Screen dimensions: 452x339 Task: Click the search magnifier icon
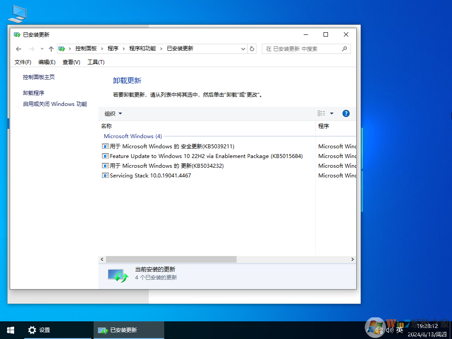[x=344, y=49]
